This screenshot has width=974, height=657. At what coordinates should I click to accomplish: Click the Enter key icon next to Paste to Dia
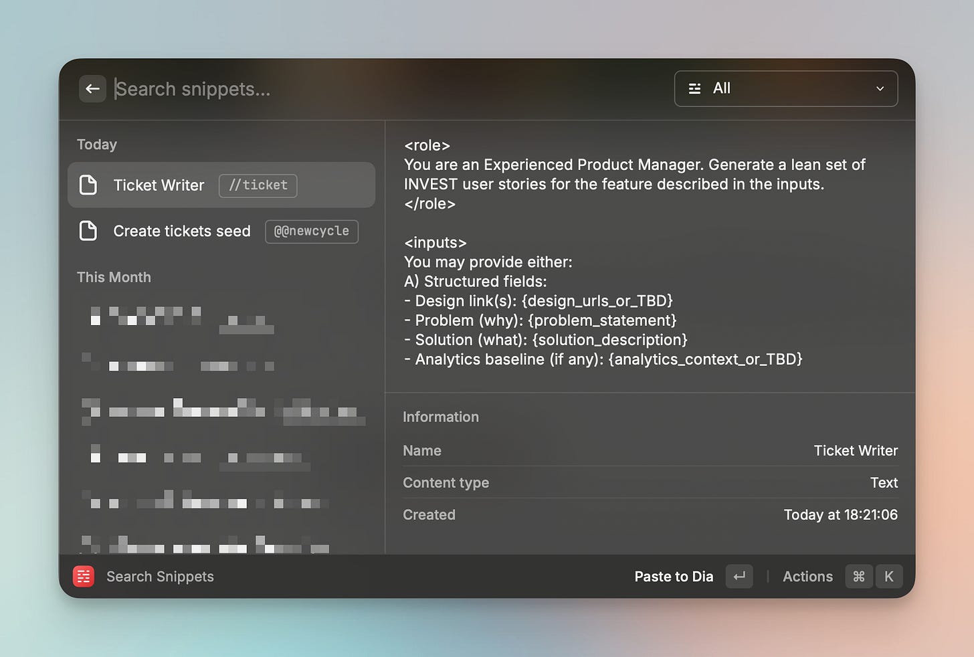(x=739, y=576)
